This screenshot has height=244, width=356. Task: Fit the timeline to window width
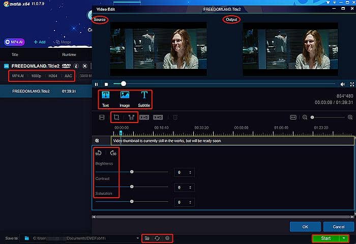pyautogui.click(x=293, y=117)
